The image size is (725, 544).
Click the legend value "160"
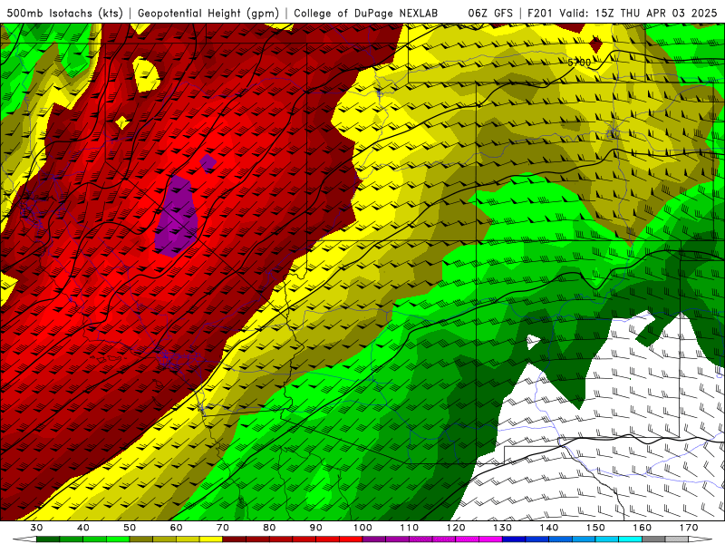click(643, 528)
